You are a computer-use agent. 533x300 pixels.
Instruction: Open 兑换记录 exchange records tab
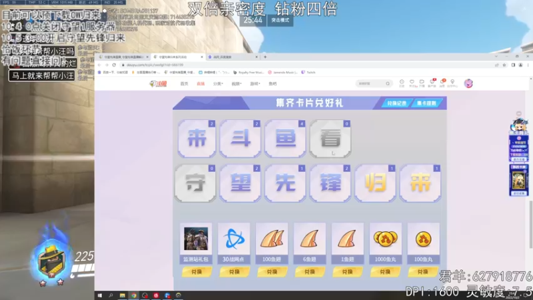pos(396,103)
